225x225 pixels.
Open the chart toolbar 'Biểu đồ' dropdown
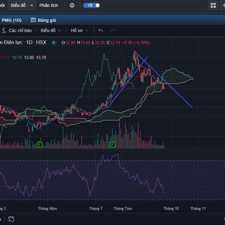(x=51, y=30)
